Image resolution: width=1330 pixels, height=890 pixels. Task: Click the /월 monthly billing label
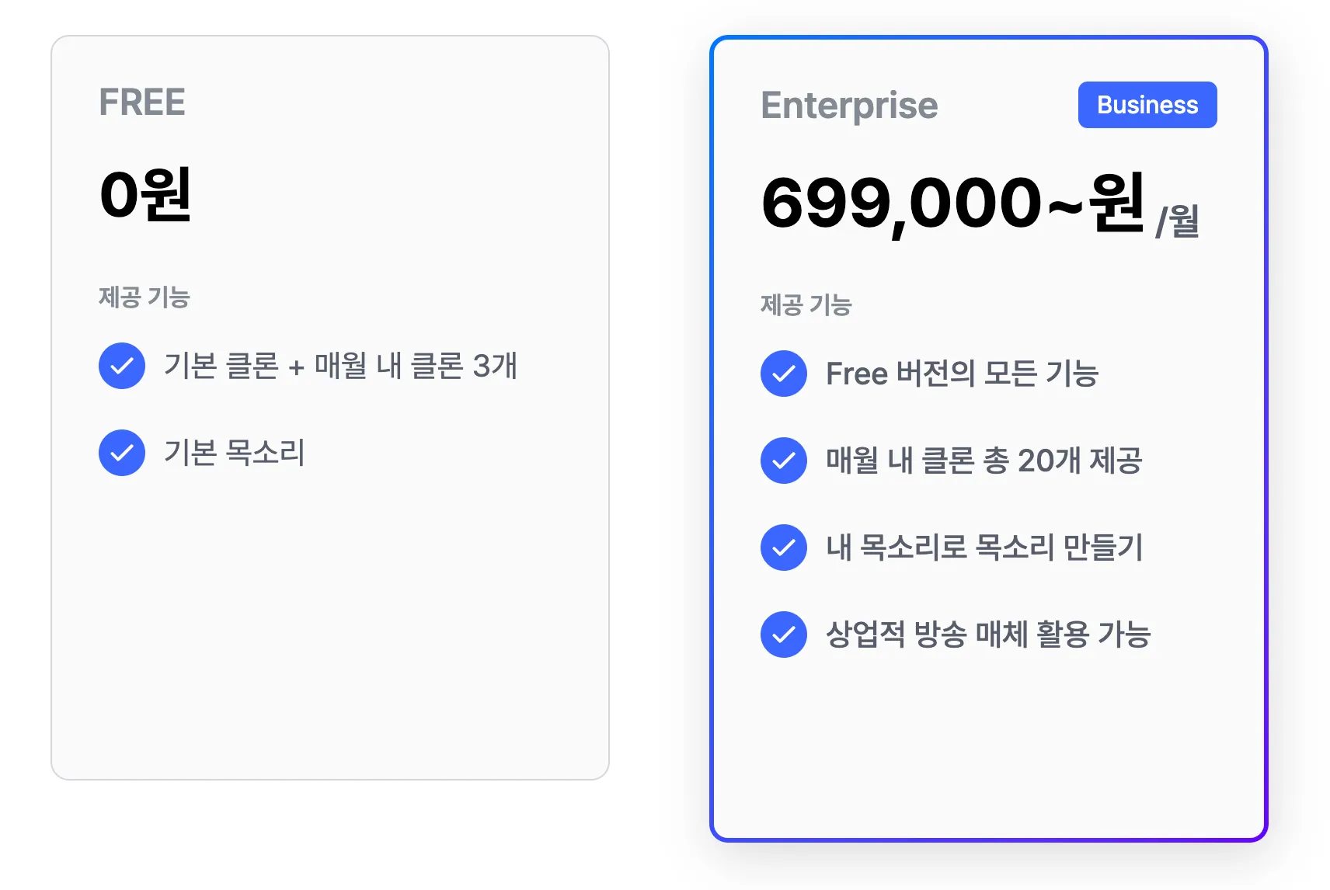click(1177, 221)
